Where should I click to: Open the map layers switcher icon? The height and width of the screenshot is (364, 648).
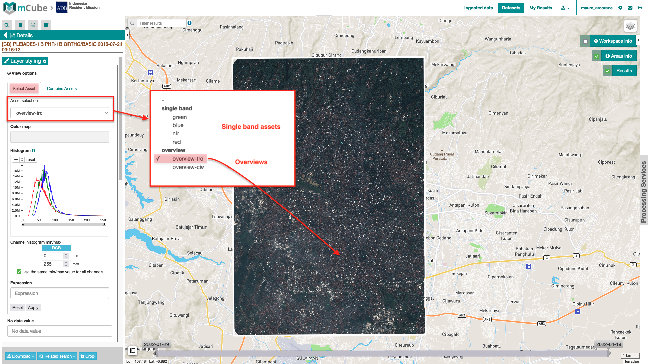(x=630, y=26)
